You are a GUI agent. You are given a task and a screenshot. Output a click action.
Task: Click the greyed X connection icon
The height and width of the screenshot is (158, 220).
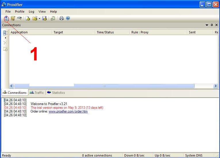click(x=5, y=43)
